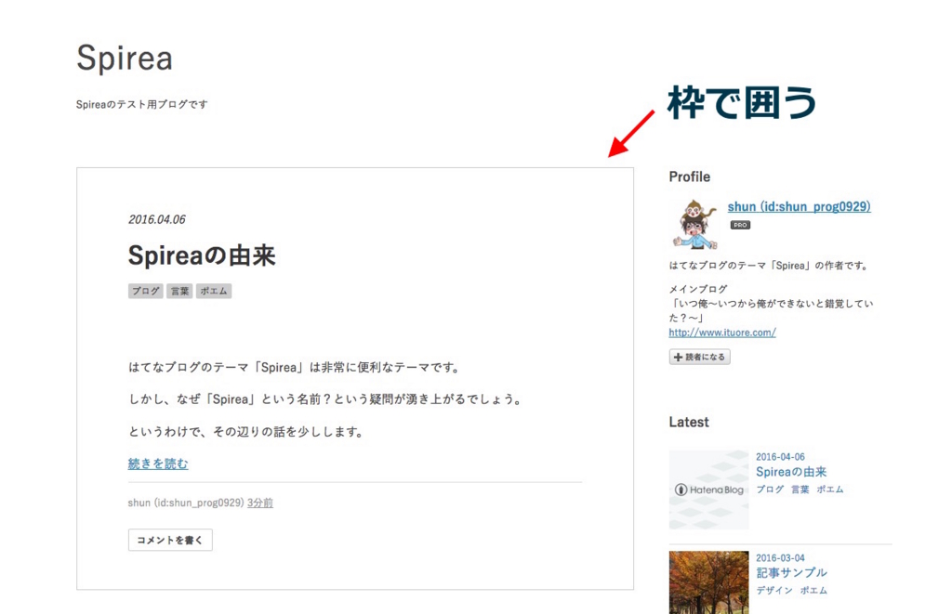Click the line はてなブログのテーマ「Spirea」は非常に便利なテーマです。

[x=296, y=368]
